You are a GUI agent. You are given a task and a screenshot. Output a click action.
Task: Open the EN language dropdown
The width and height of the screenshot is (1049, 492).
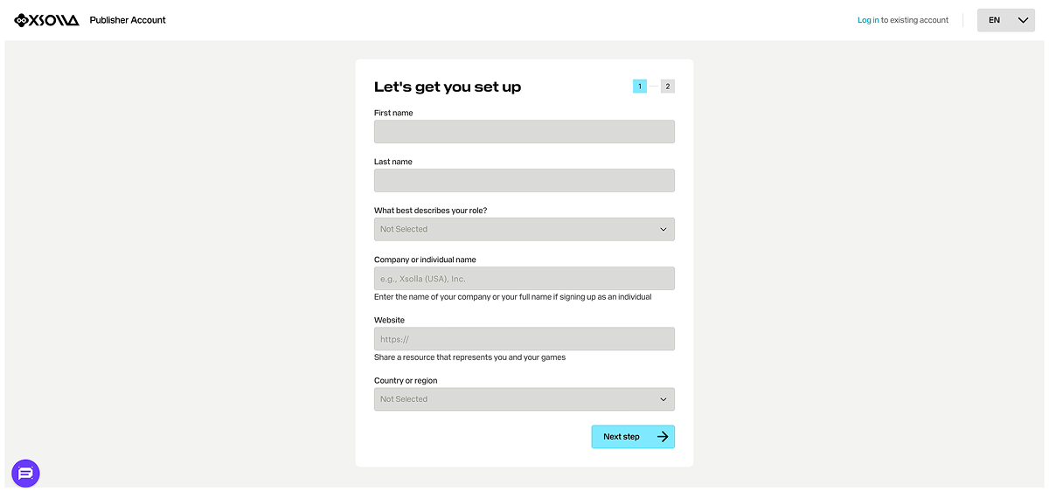pos(1005,20)
